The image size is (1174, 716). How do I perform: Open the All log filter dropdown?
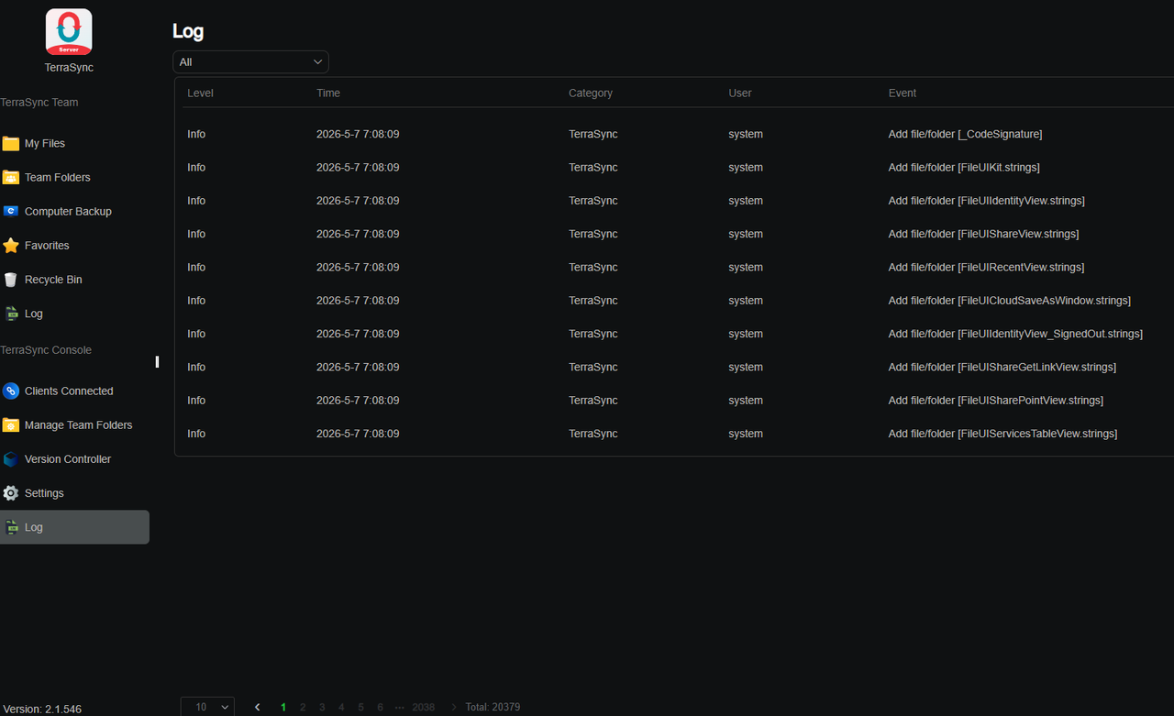(250, 62)
